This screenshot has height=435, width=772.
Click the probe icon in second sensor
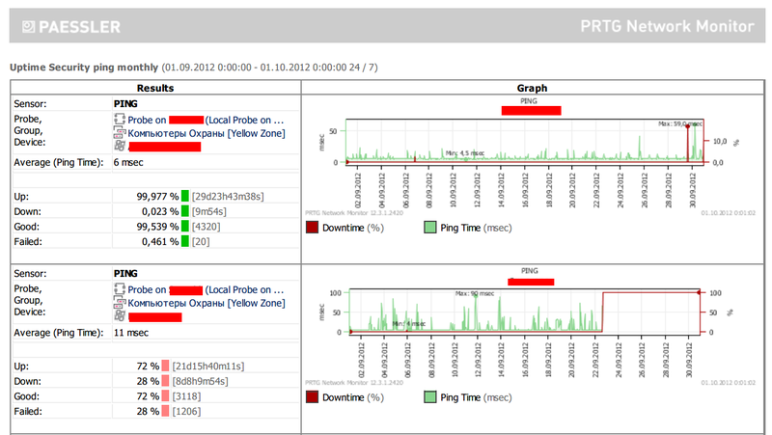pyautogui.click(x=119, y=288)
